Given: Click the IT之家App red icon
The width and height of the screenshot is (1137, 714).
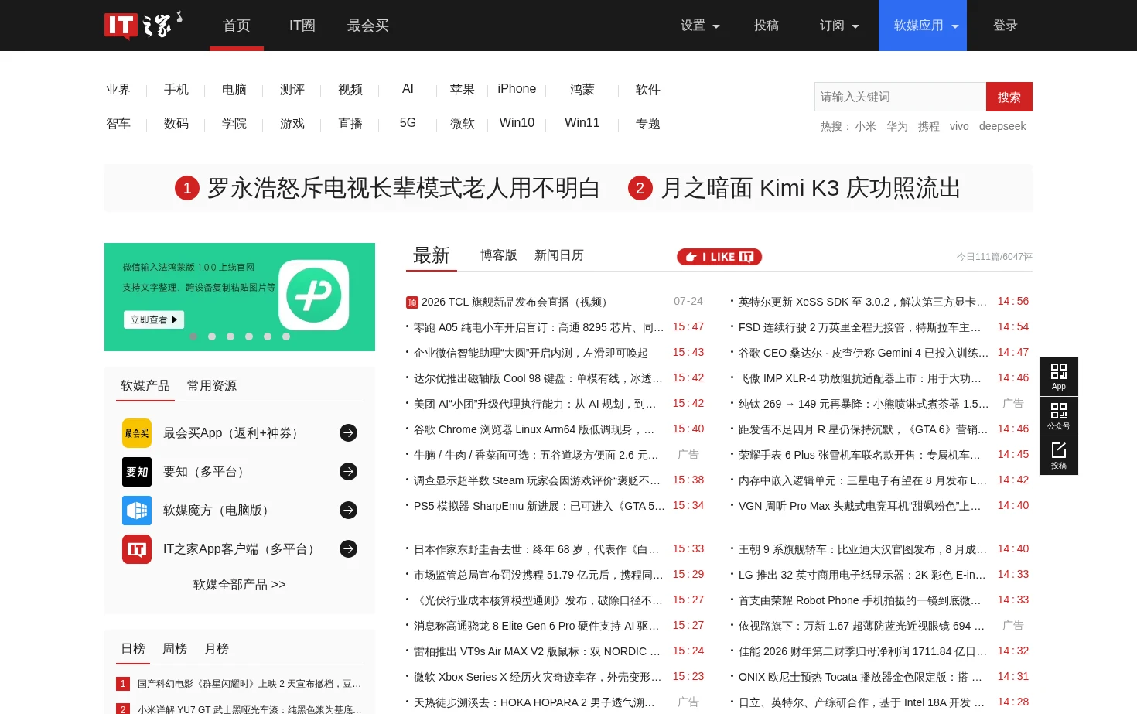Looking at the screenshot, I should (137, 549).
